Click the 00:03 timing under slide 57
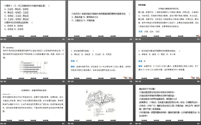Image resolution: width=201 pixels, height=125 pixels. click(138, 39)
